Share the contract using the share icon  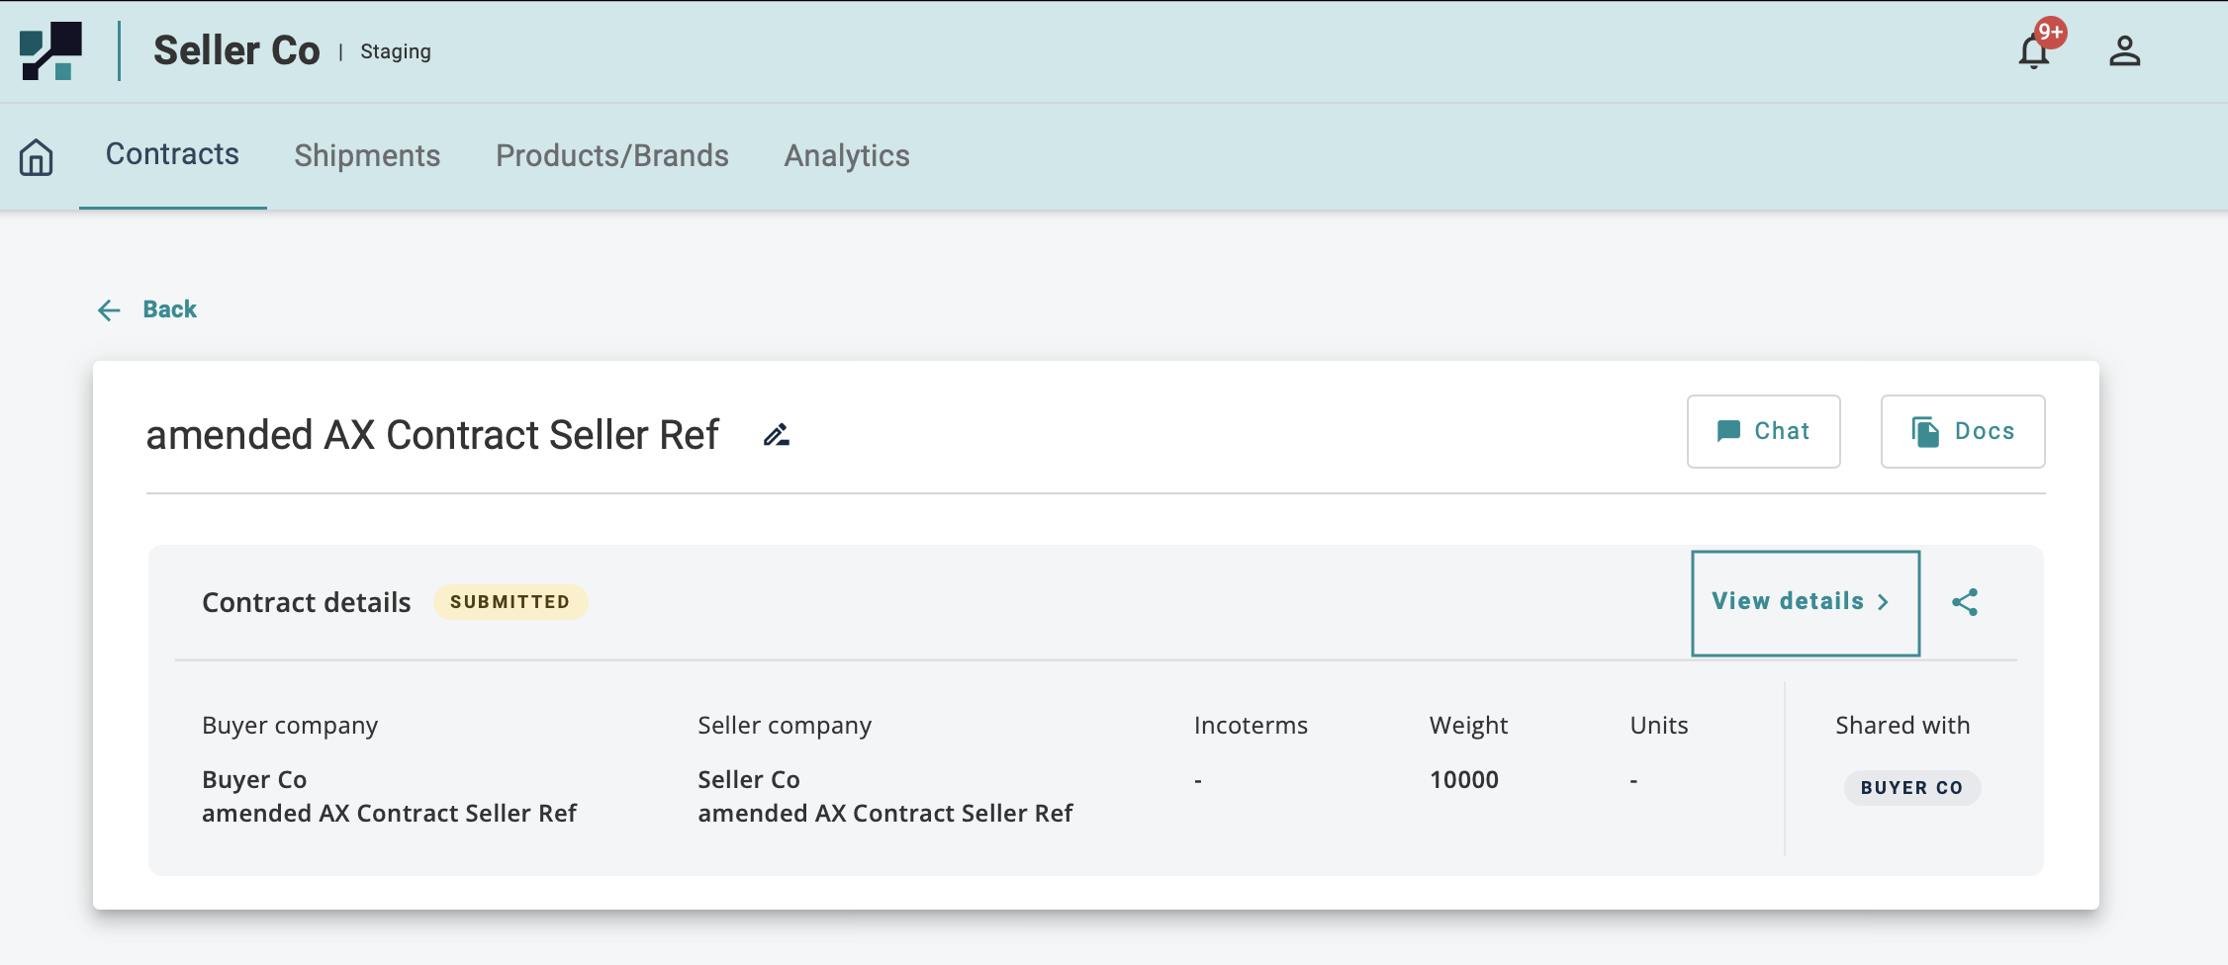coord(1965,602)
